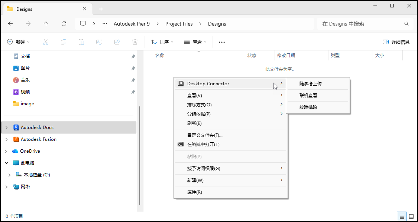This screenshot has width=418, height=222.
Task: Click the navigation pane scrollbar
Action: (x=140, y=156)
